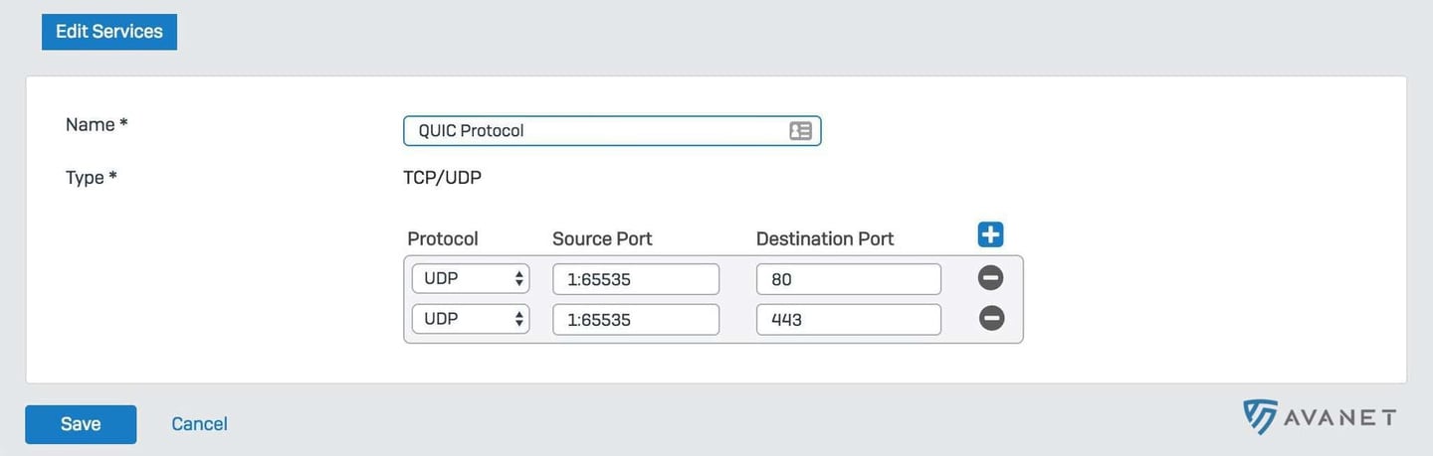Focus the Name field with QUIC Protocol

click(x=612, y=131)
